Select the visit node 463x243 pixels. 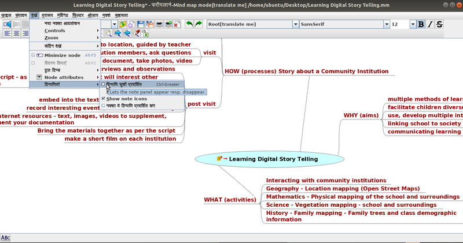210,53
